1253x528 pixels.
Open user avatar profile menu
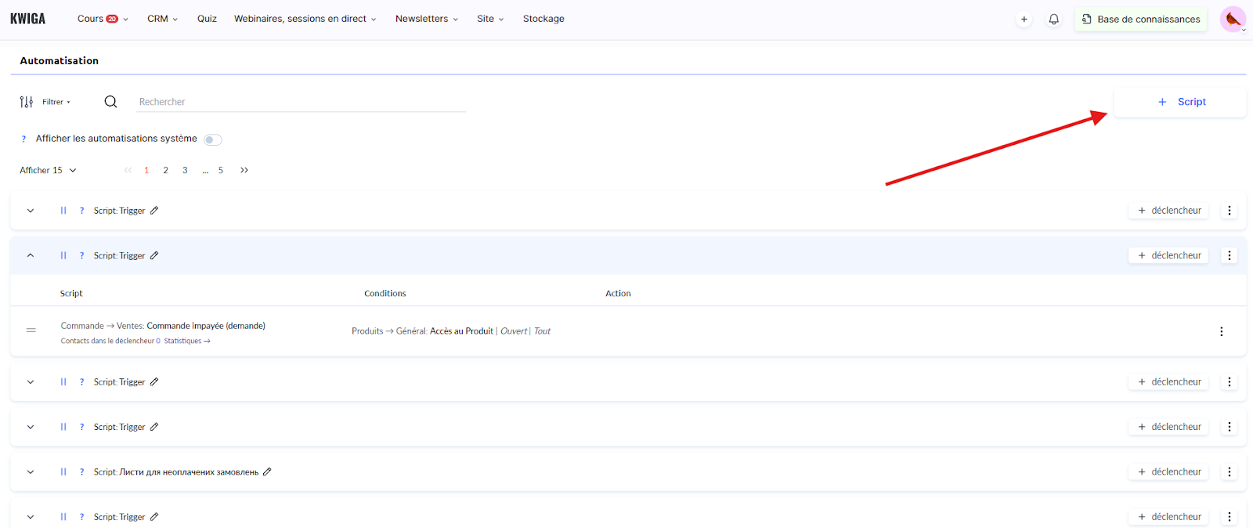click(1233, 19)
